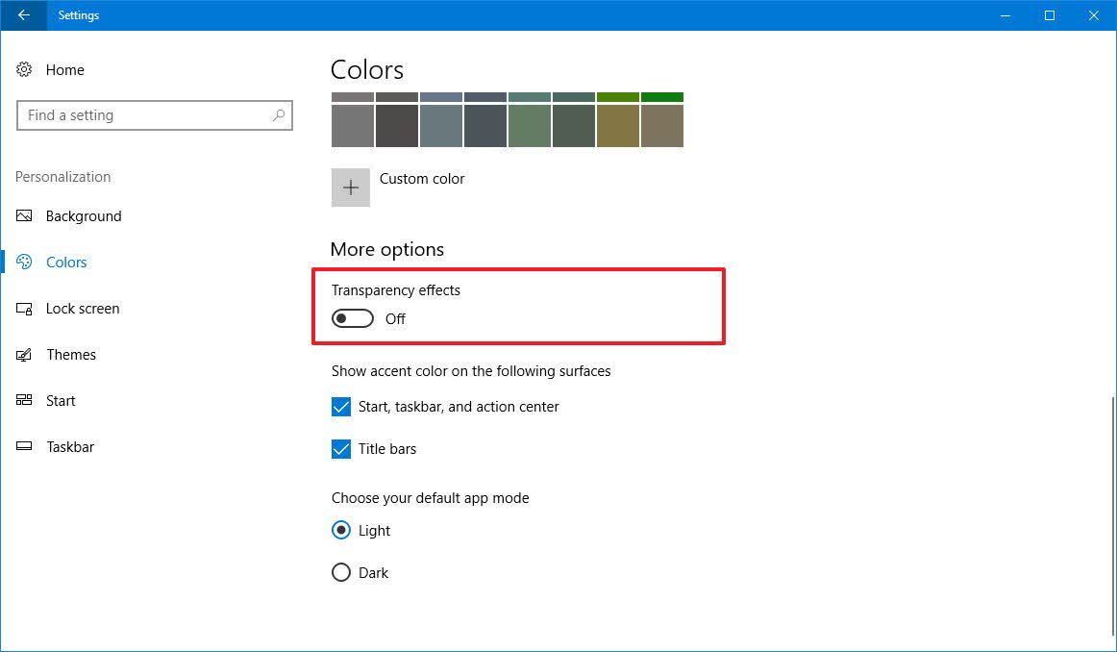
Task: Click the Home link
Action: point(64,70)
